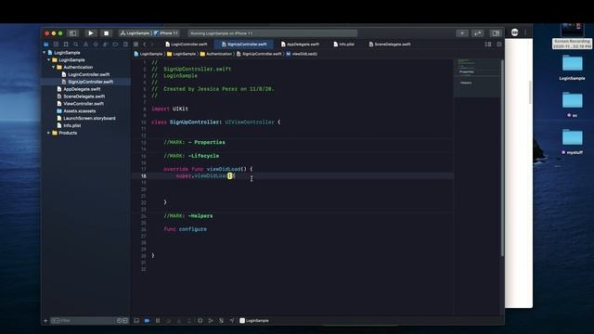
Task: Click LoginSample process in debug bar
Action: pyautogui.click(x=254, y=321)
